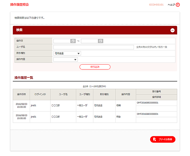Screen dimensions: 190x156
Task: Click the screen ID GCOH05101
Action: (156, 5)
